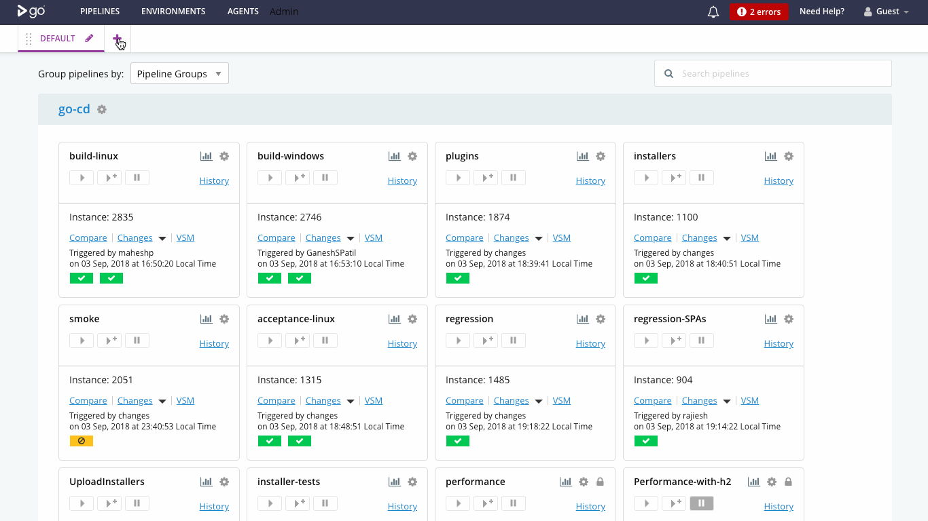Expand Changes dropdown for smoke
Image resolution: width=928 pixels, height=521 pixels.
(162, 402)
